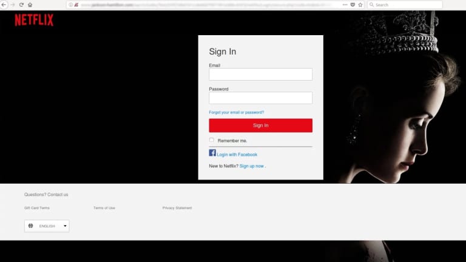Click the browser forward arrow

click(13, 5)
